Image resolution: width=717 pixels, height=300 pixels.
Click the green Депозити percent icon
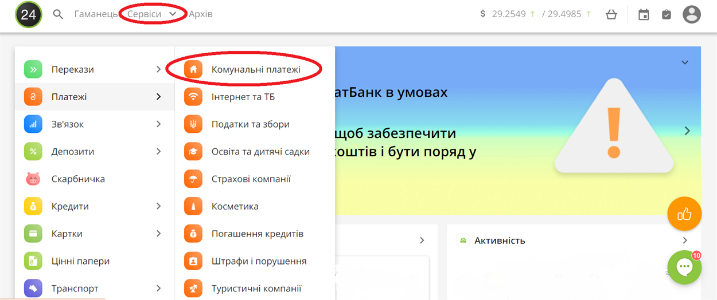pos(33,152)
